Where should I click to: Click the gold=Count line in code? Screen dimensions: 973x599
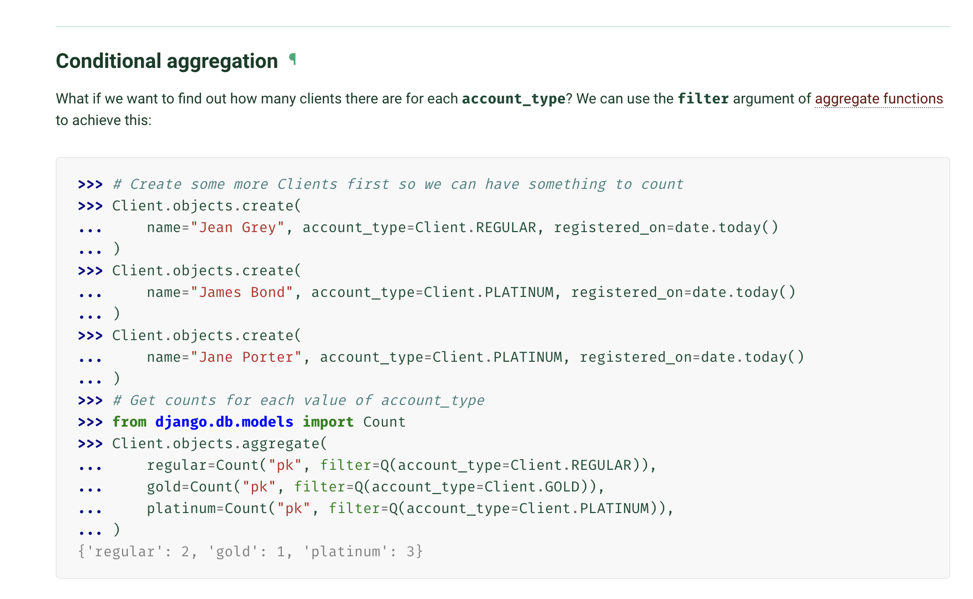click(375, 487)
